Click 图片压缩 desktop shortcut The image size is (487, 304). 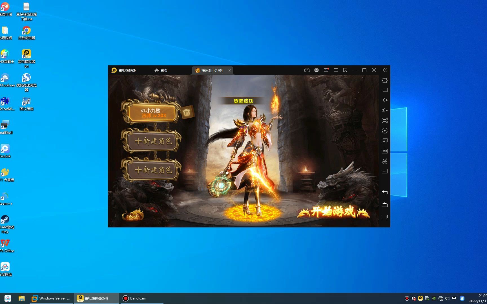pyautogui.click(x=26, y=104)
